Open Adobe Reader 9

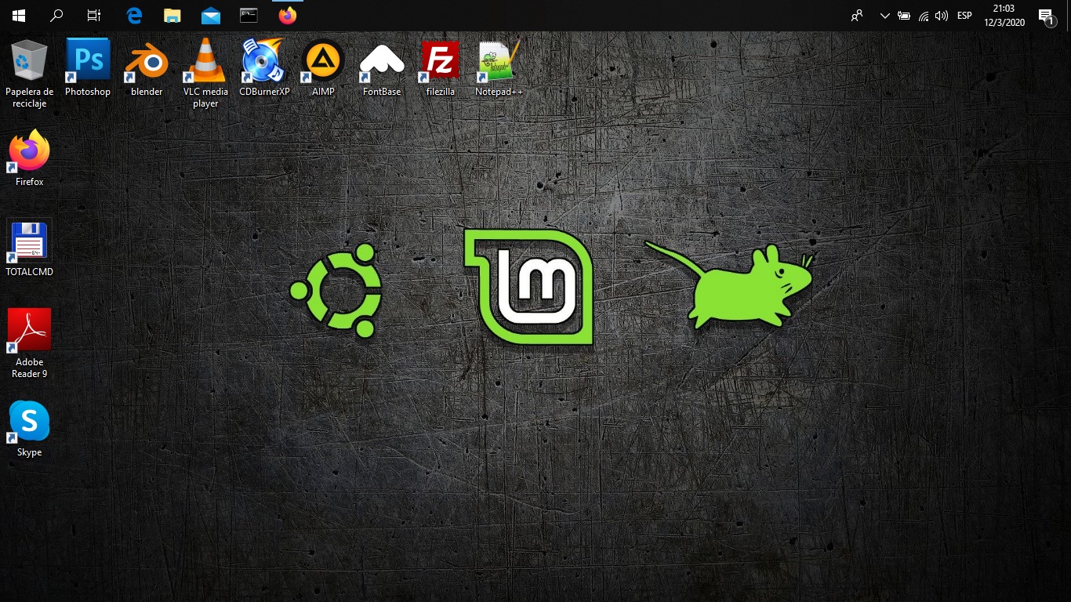(29, 329)
